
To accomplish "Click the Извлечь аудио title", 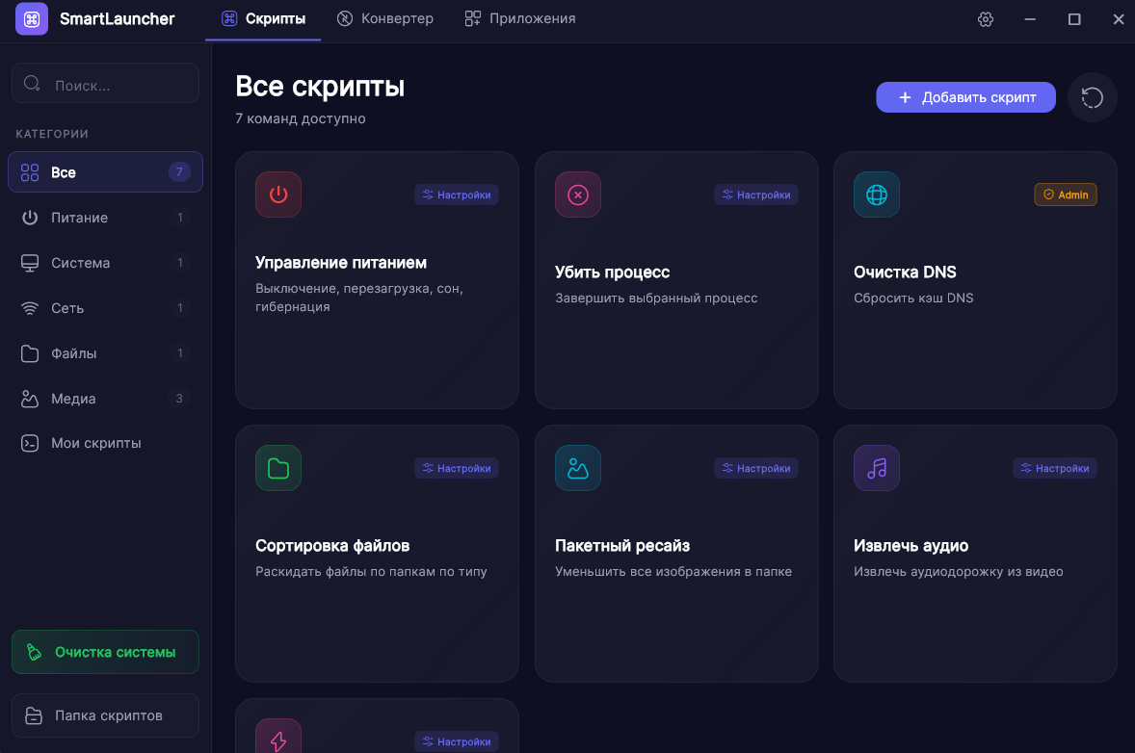I will pyautogui.click(x=911, y=546).
